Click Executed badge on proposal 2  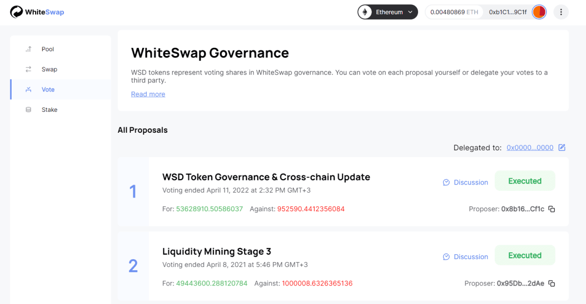click(524, 255)
